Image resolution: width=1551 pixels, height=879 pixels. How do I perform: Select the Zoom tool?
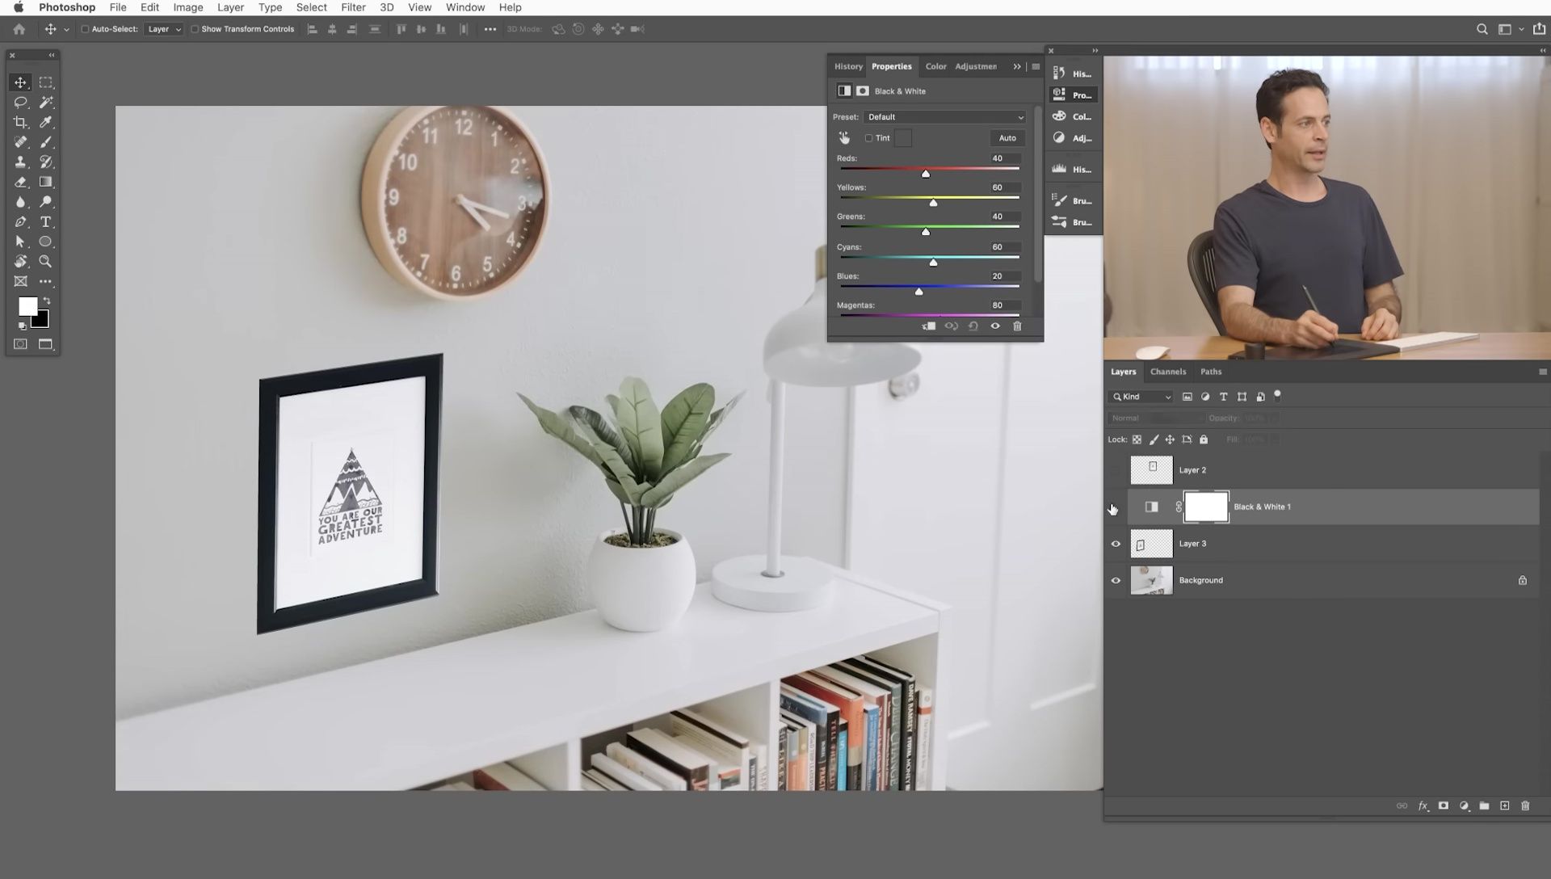pyautogui.click(x=46, y=262)
